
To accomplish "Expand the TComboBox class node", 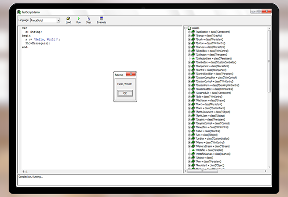I will click(x=189, y=62).
